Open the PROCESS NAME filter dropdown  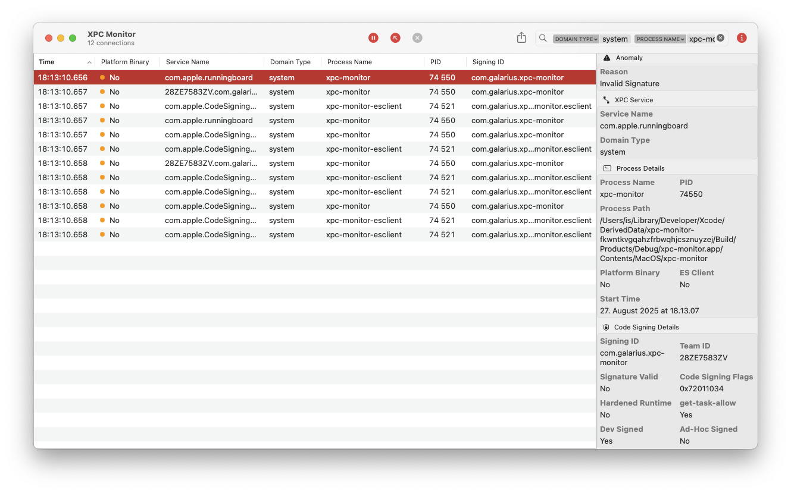659,39
